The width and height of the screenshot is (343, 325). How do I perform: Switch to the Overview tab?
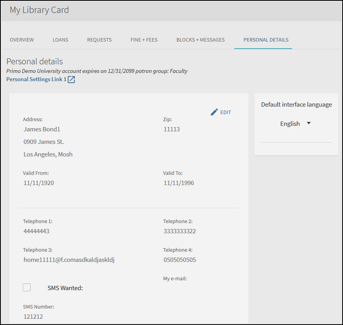click(22, 40)
